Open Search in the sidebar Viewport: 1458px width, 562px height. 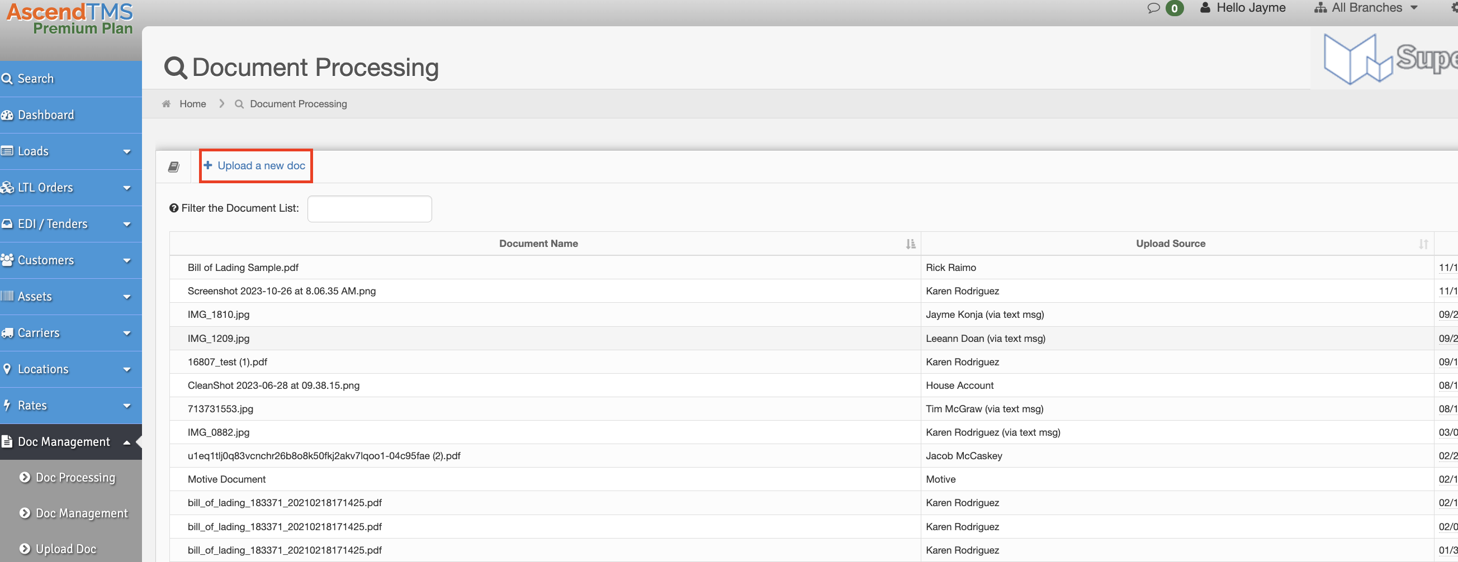(x=71, y=79)
